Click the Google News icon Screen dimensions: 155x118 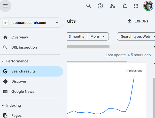(x=5, y=92)
